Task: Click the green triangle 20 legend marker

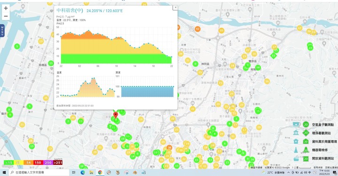Action: [306, 150]
